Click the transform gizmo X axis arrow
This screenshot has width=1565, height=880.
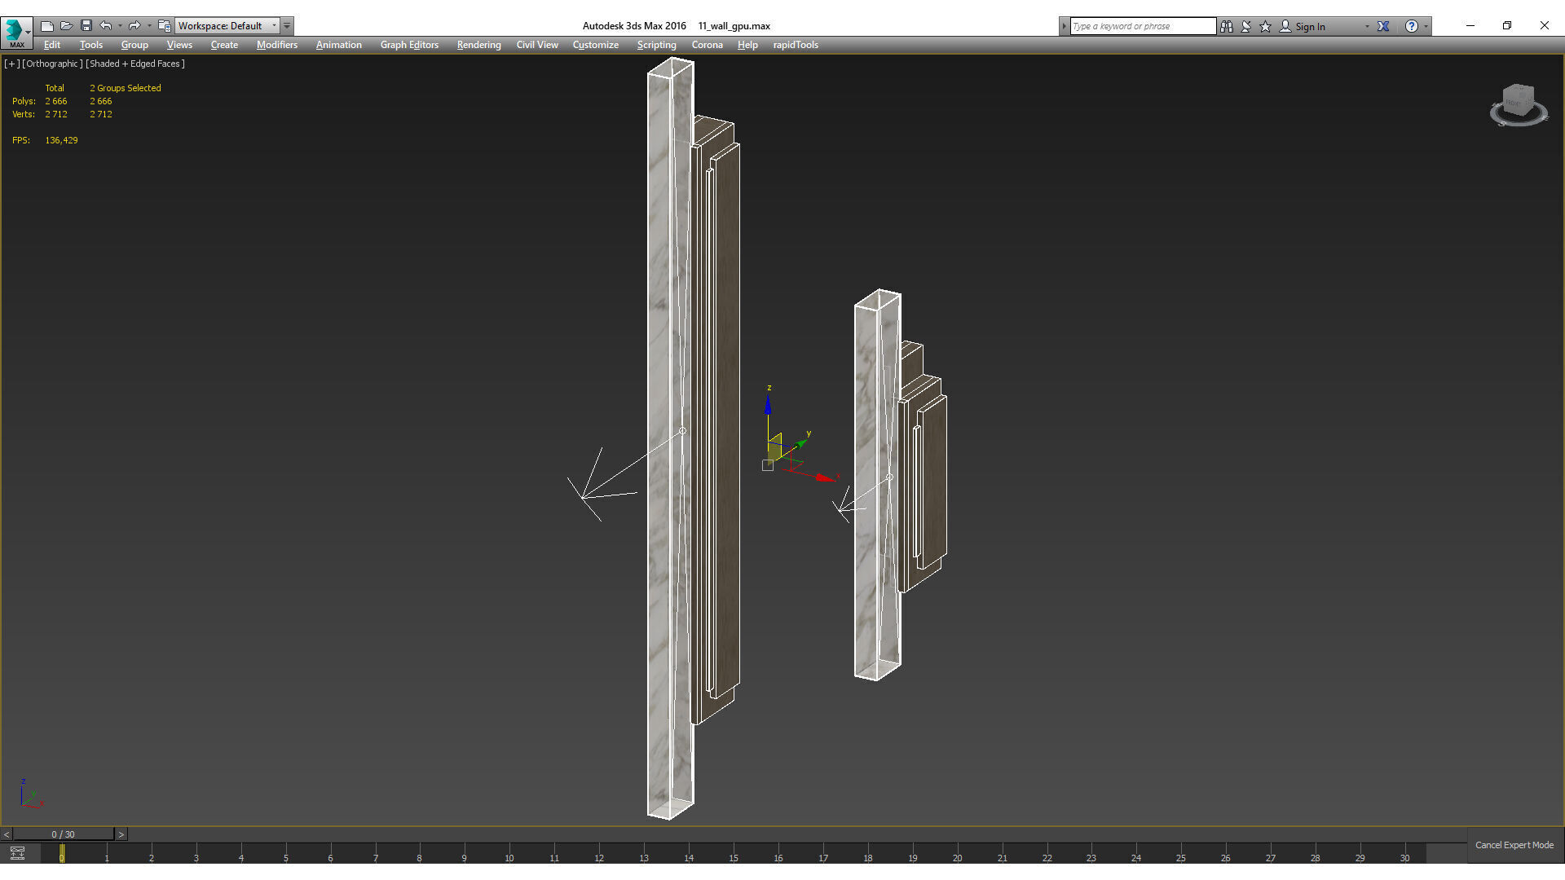click(x=827, y=478)
